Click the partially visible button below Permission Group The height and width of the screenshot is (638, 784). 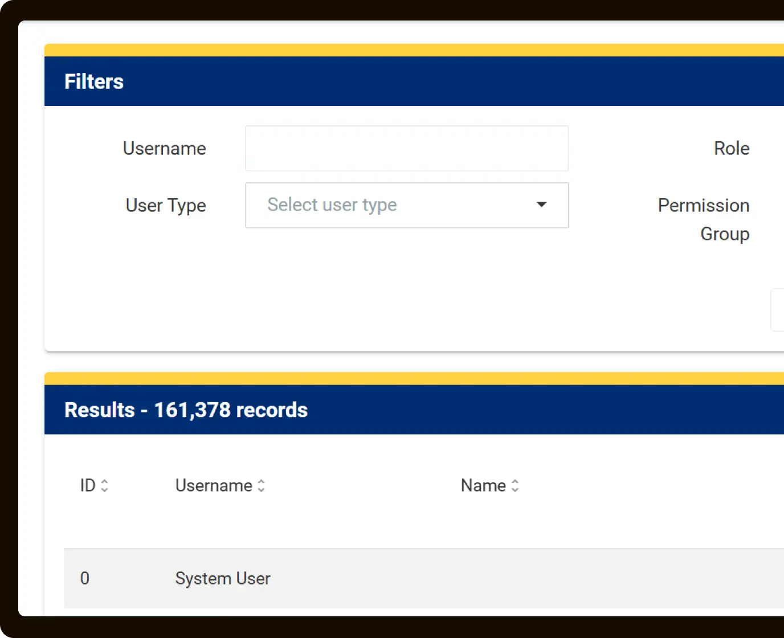point(778,310)
